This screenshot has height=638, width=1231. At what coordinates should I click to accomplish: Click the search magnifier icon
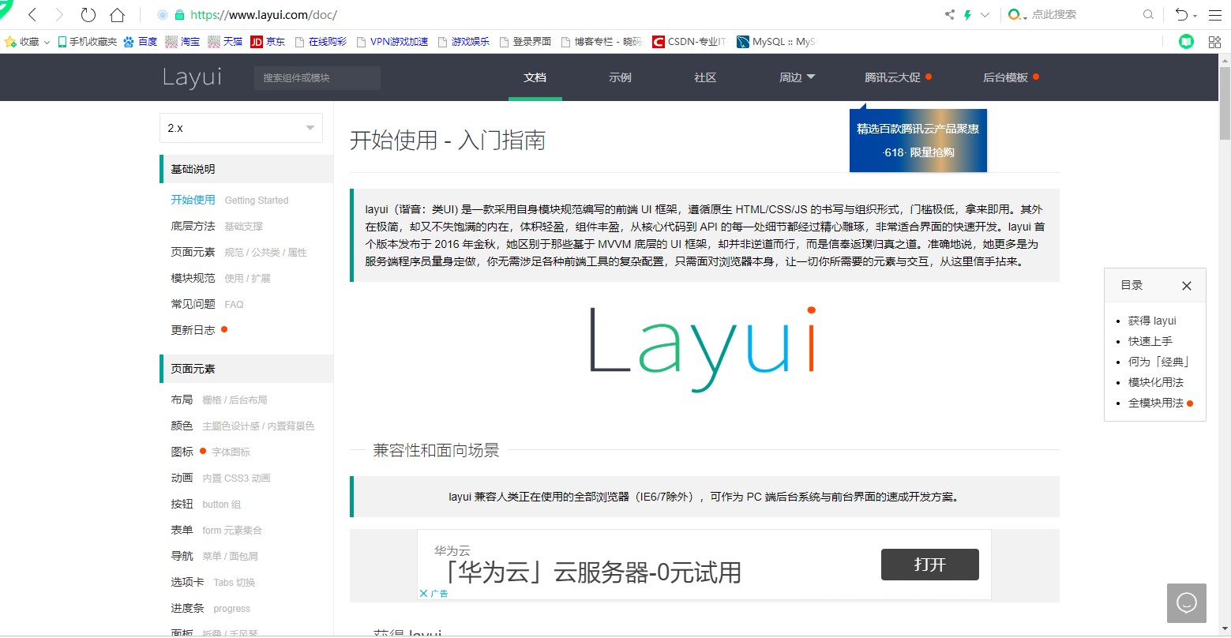tap(1148, 14)
